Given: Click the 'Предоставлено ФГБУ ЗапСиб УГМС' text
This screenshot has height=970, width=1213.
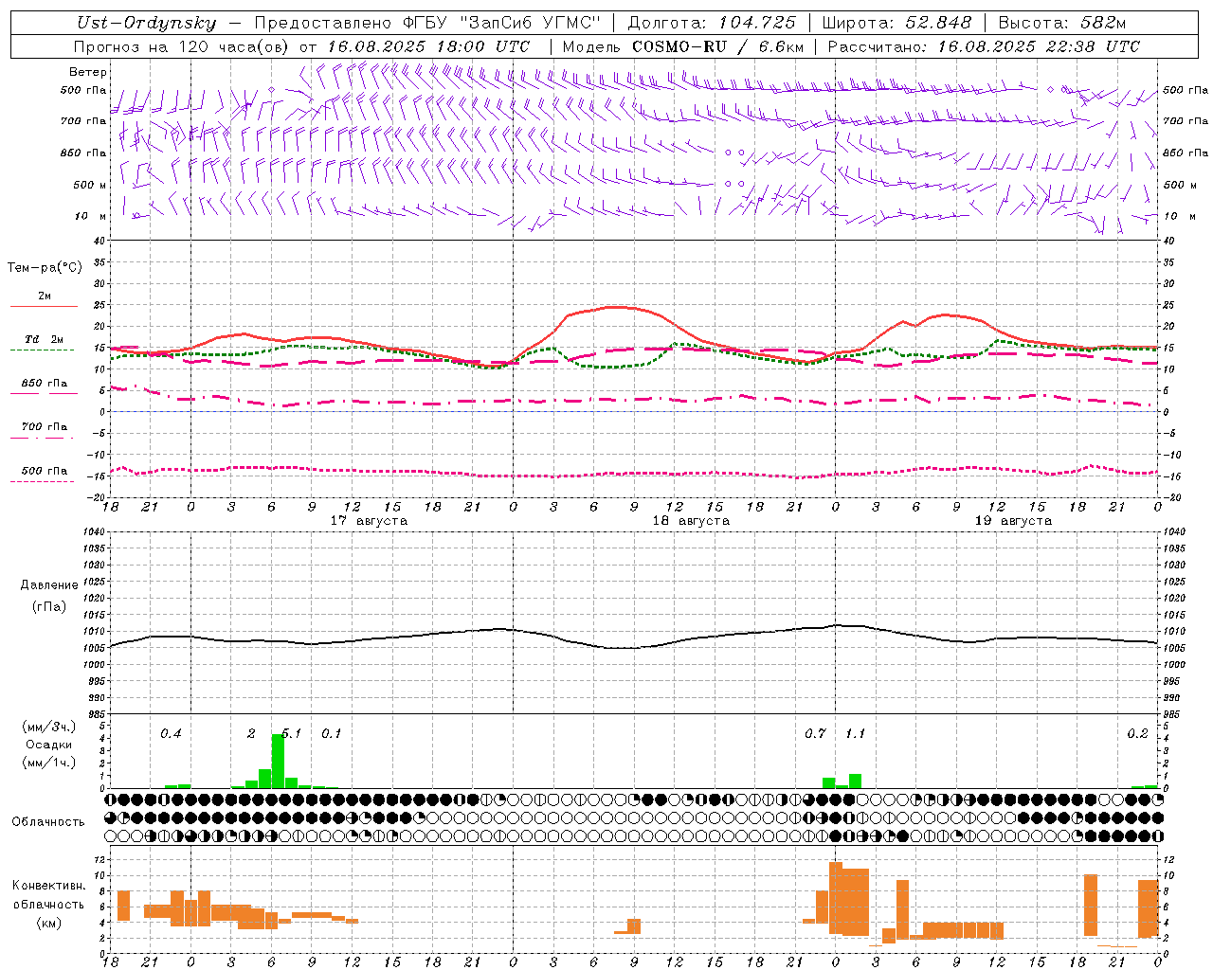Looking at the screenshot, I should coord(427,23).
